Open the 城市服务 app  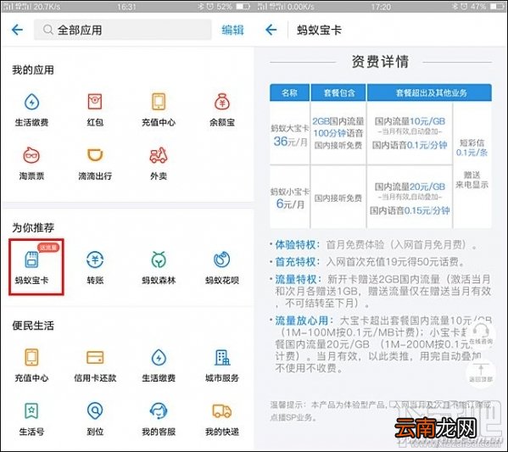(222, 366)
